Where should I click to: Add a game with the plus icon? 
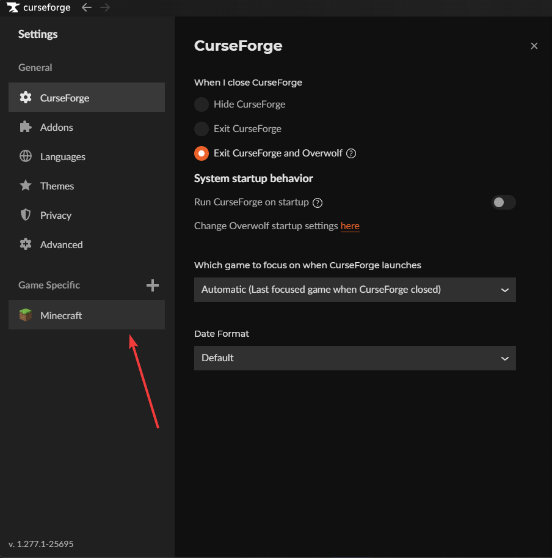pos(153,285)
